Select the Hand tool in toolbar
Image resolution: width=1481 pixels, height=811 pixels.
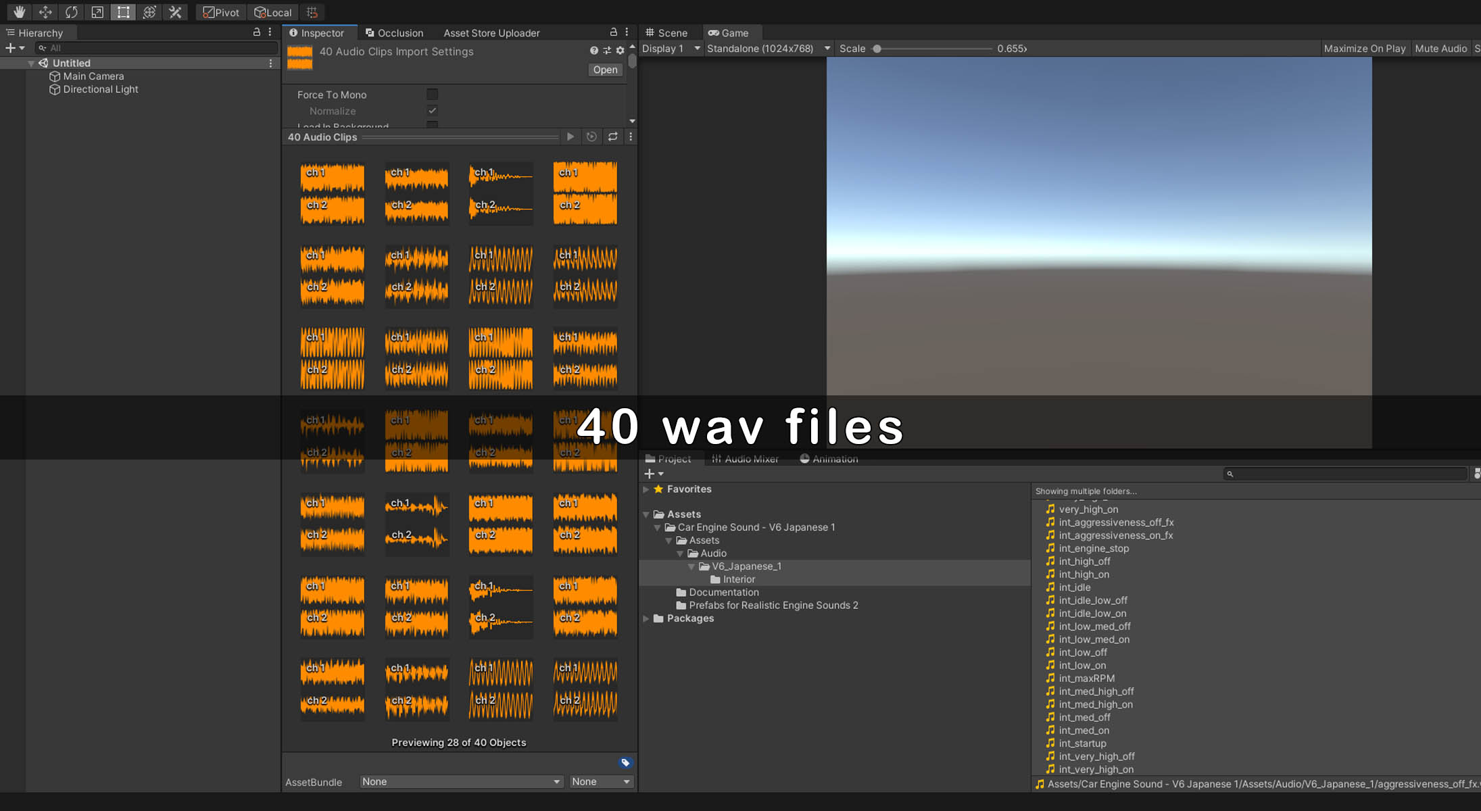click(x=19, y=12)
